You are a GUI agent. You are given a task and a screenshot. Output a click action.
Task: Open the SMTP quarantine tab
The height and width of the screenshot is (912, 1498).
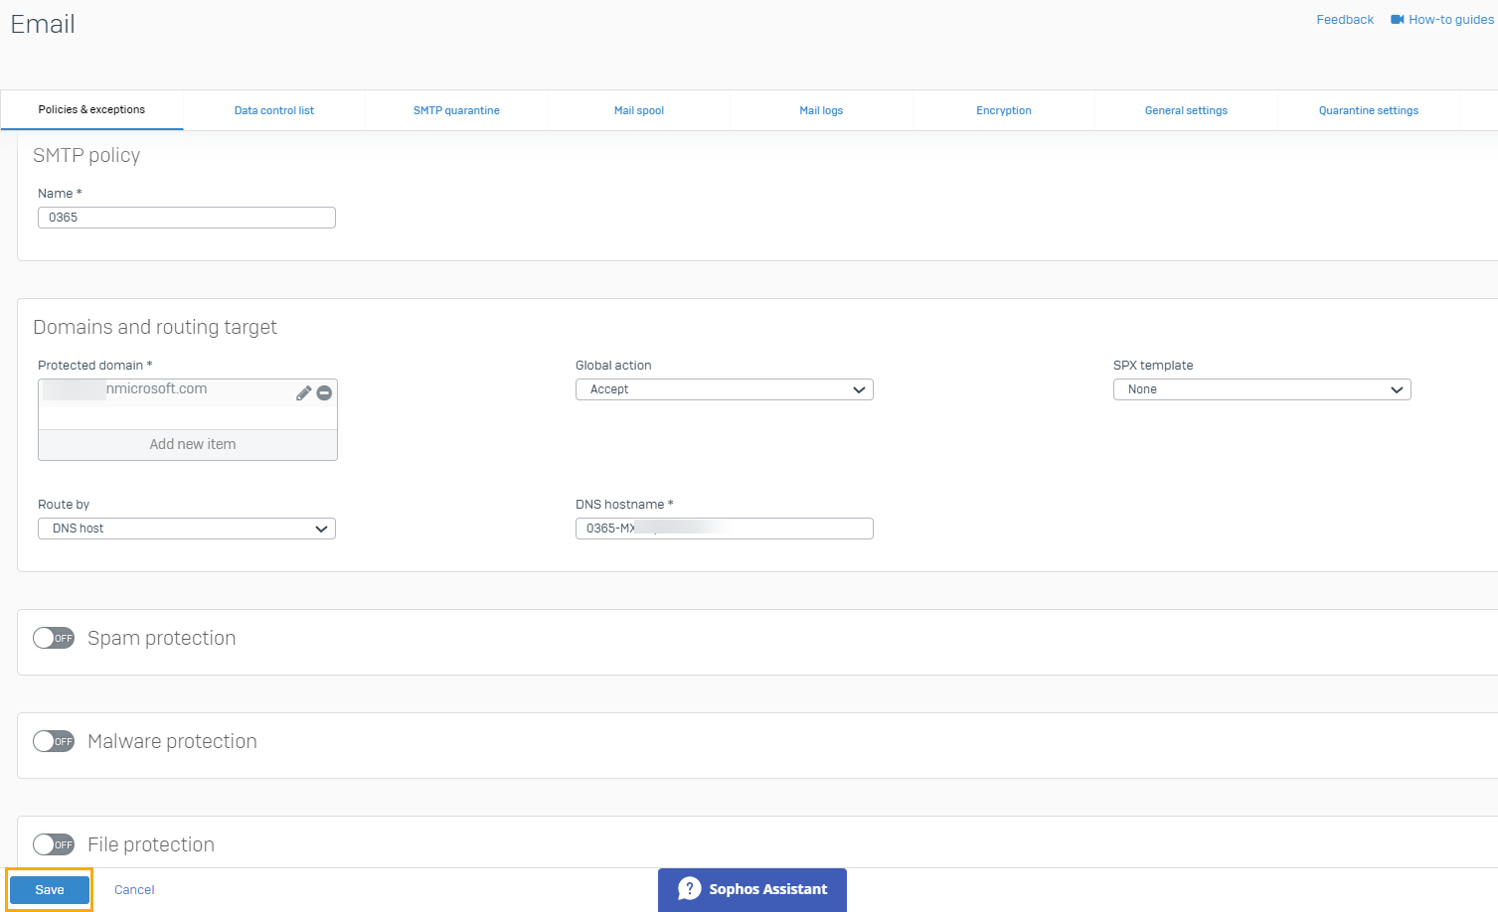[455, 110]
